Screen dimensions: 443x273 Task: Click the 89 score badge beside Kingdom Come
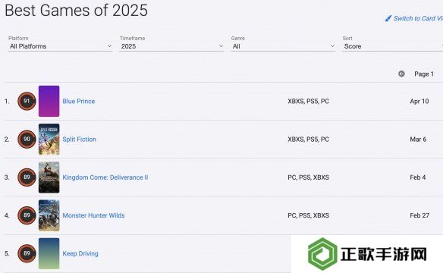click(27, 177)
